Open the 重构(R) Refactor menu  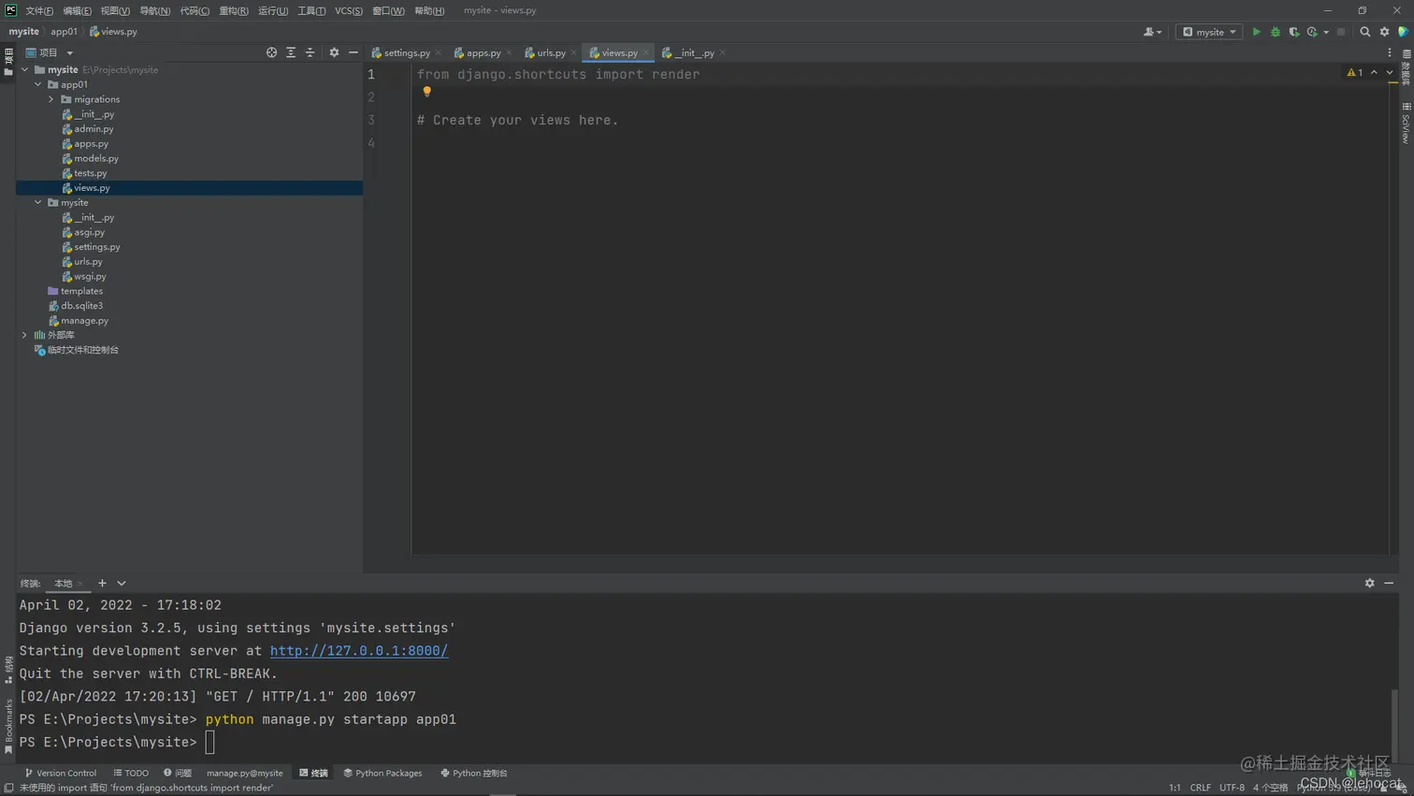coord(234,11)
